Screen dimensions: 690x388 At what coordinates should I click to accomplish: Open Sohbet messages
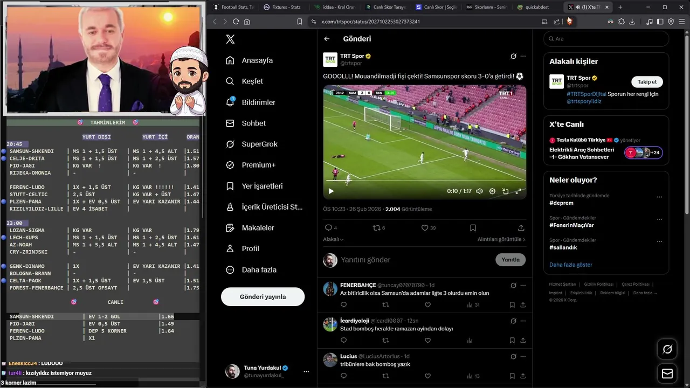pyautogui.click(x=246, y=123)
